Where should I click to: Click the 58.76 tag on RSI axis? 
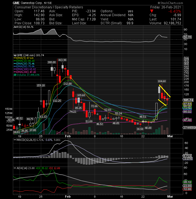(x=187, y=37)
